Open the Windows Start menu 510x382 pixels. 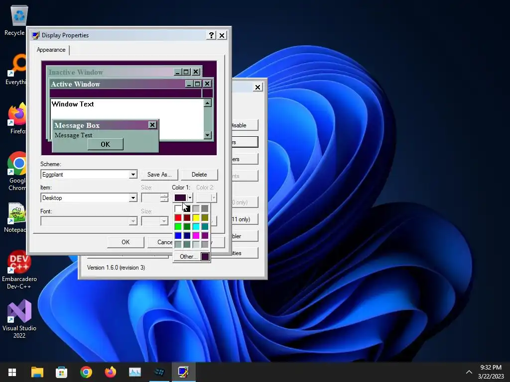point(12,372)
